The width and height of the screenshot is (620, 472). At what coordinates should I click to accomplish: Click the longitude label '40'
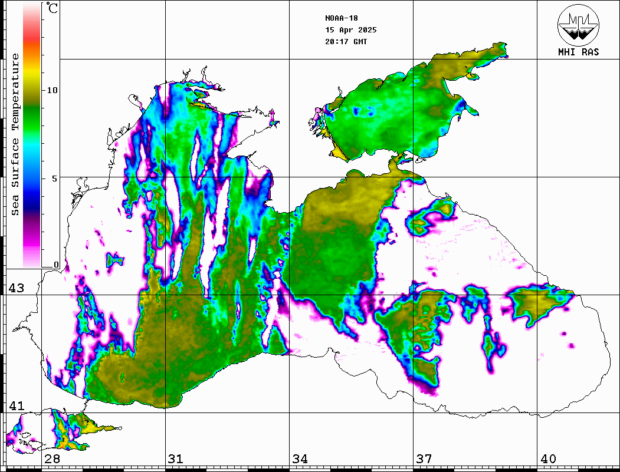point(548,459)
